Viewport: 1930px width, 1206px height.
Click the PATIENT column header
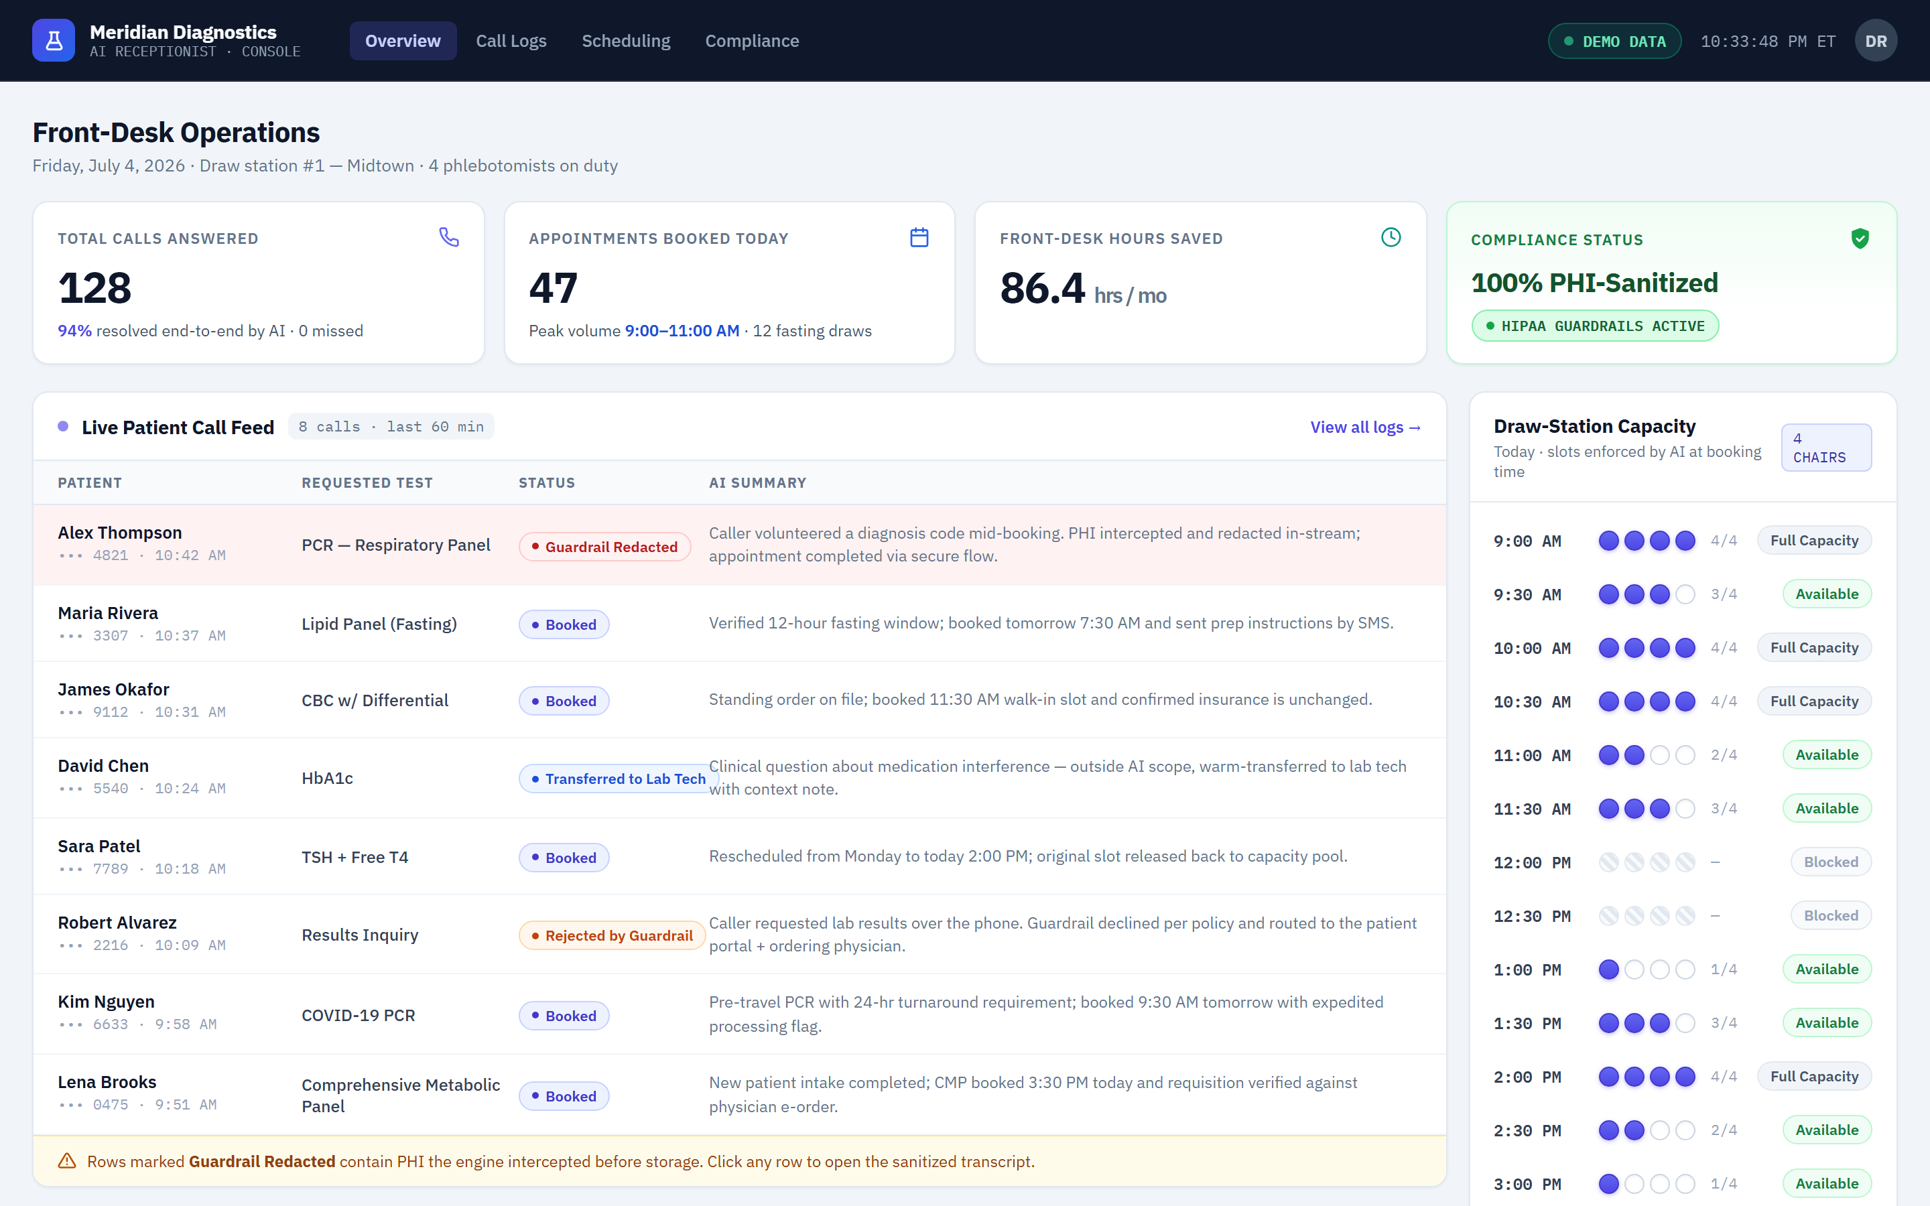coord(90,482)
